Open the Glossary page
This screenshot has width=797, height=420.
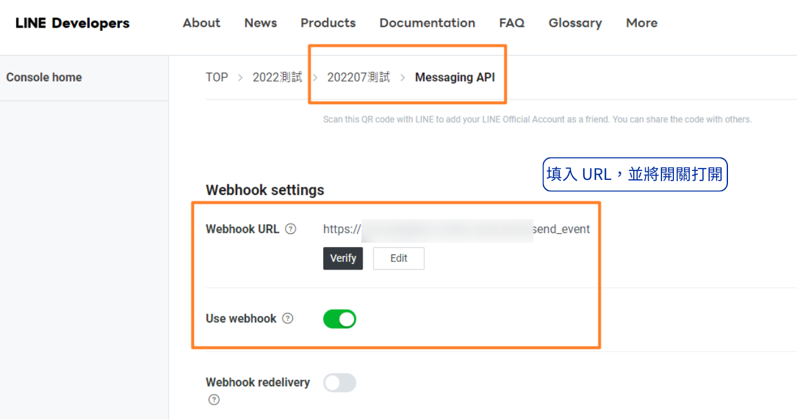(x=575, y=23)
